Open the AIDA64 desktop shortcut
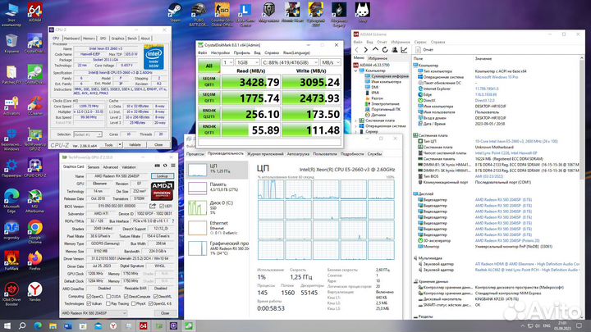Screen dimensions: 591x332 [34, 12]
